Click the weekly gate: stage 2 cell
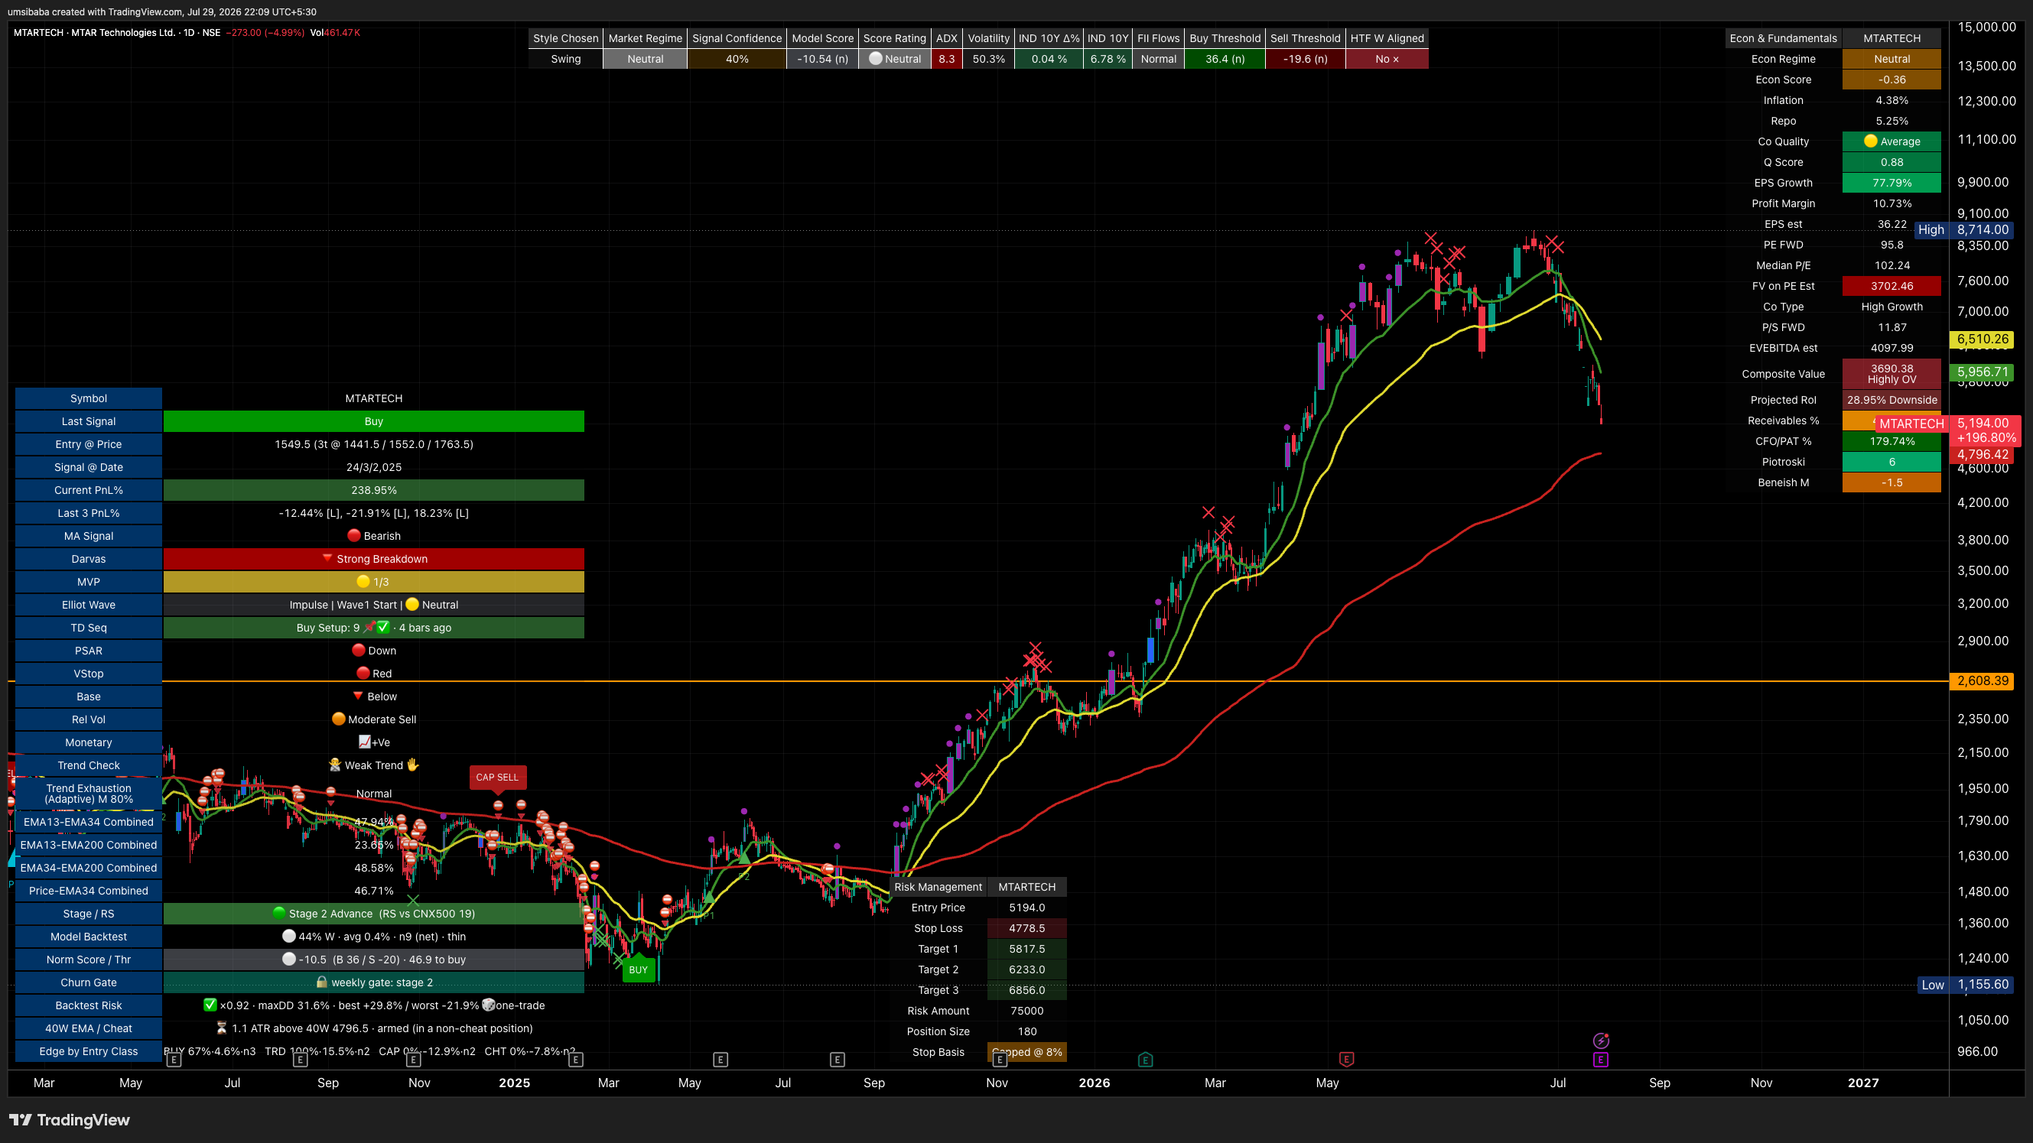This screenshot has height=1143, width=2033. (373, 982)
